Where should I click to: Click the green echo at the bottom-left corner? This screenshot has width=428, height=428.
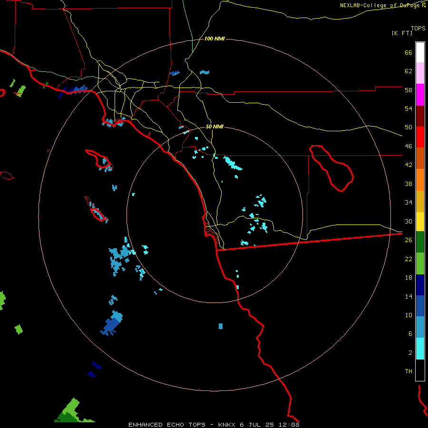[72, 411]
